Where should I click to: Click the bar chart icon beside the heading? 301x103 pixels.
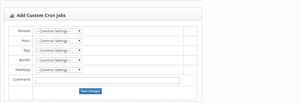[x=12, y=16]
